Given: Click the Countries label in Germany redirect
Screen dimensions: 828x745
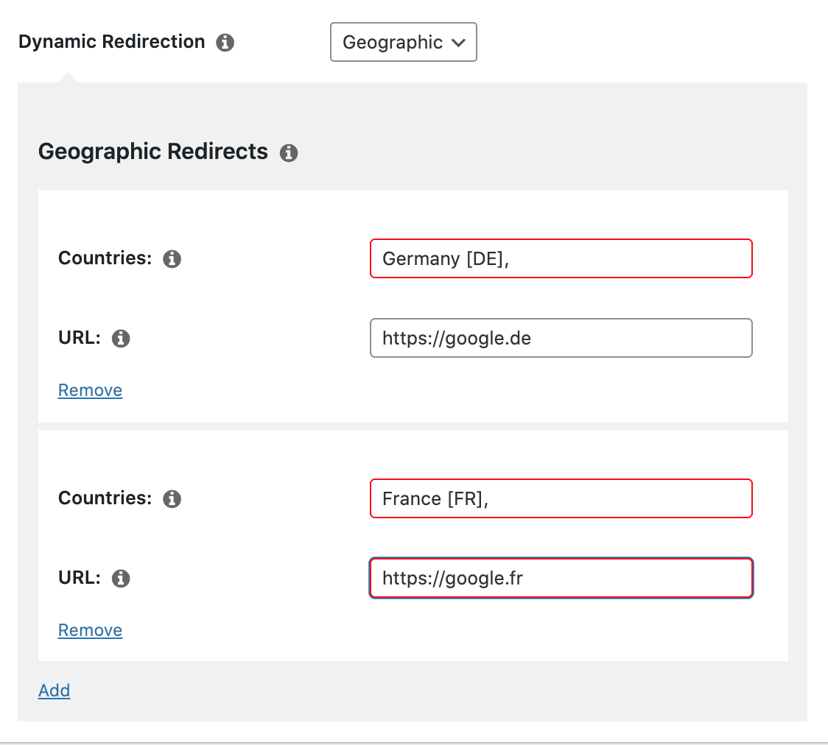Looking at the screenshot, I should coord(105,258).
